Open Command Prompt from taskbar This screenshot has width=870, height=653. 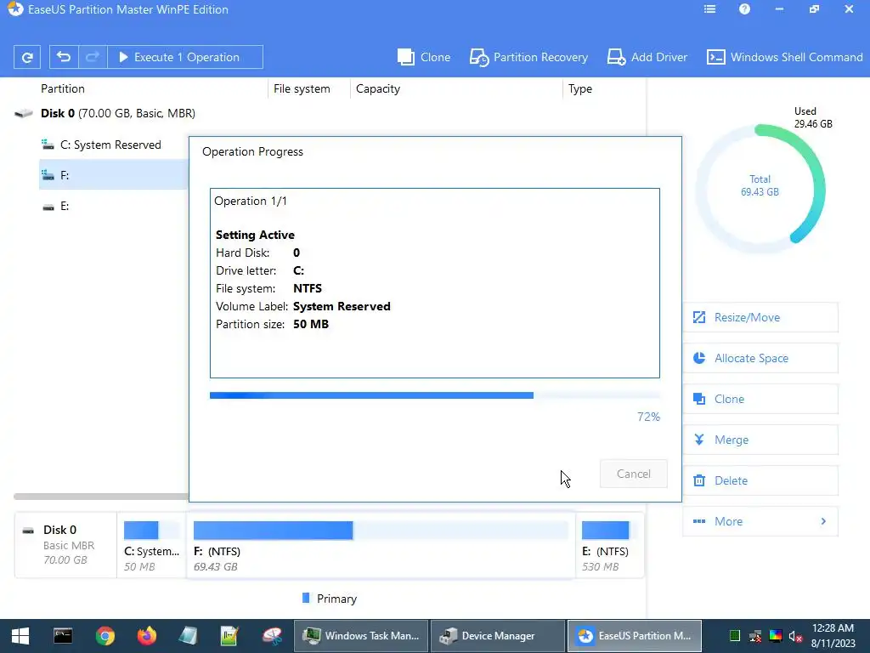pos(63,636)
